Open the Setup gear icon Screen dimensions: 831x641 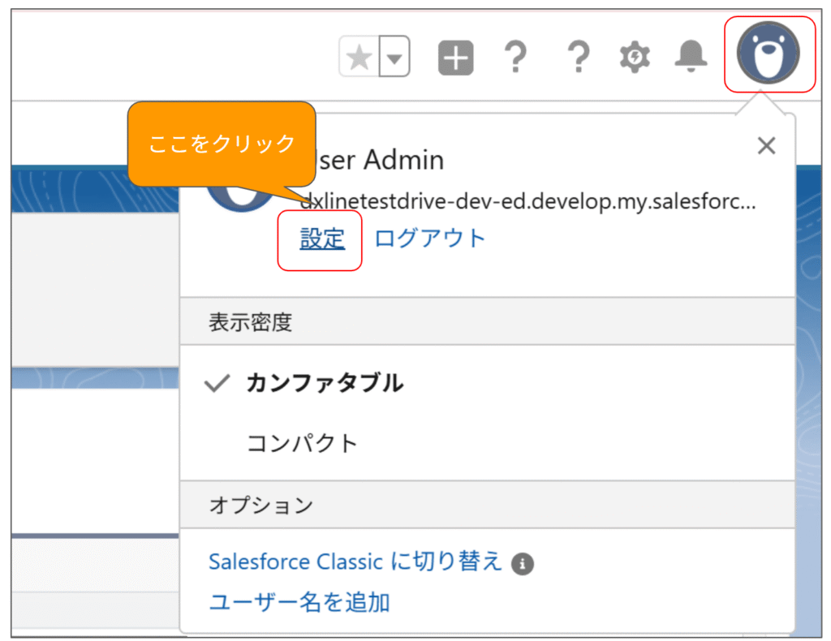tap(635, 58)
